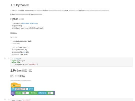135x101 pixels.
Task: Click the '## POPCAT' comment line
Action: click(16, 59)
